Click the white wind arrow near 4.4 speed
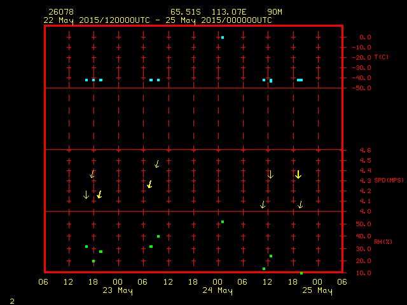The image size is (407, 305). click(x=270, y=174)
